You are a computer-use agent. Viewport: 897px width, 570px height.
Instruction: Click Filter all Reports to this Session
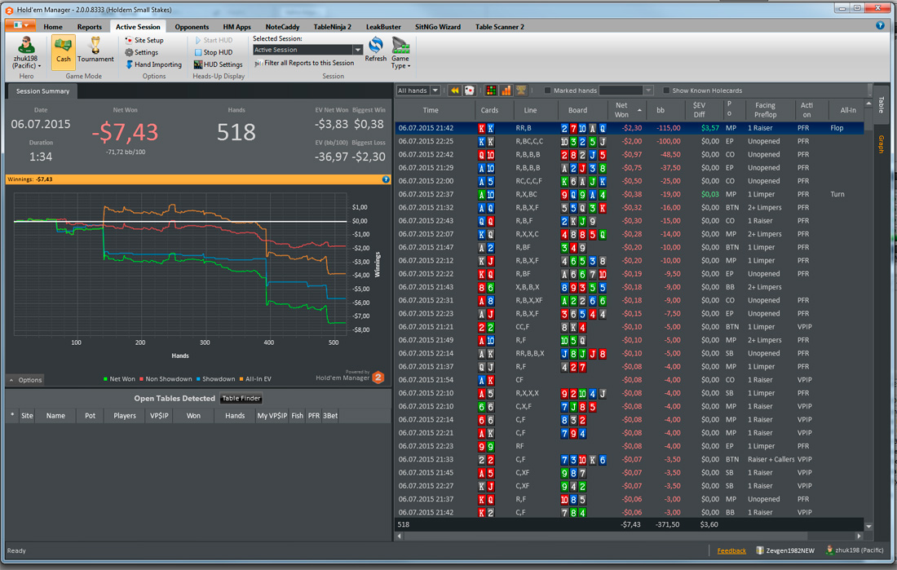point(304,63)
